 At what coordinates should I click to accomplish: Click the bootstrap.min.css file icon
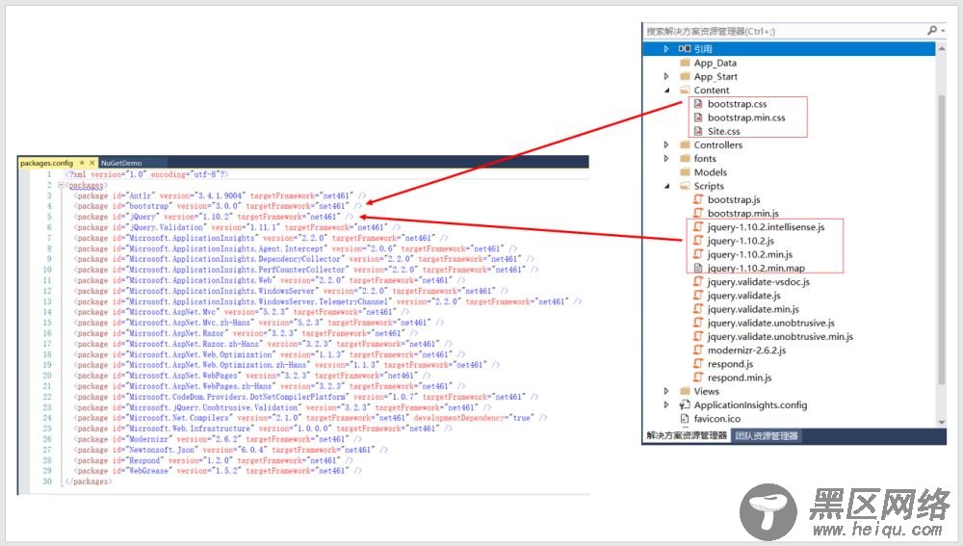click(x=697, y=117)
